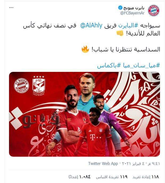
Task: Click the Al Ahly crest in image
Action: click(x=39, y=86)
